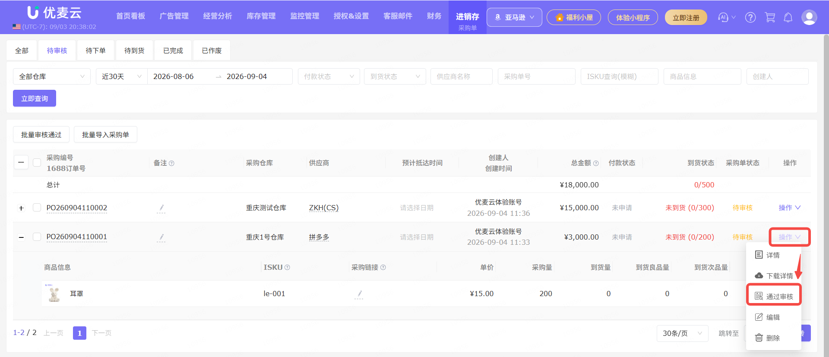Edit remark pencil for PO260904110001
Image resolution: width=829 pixels, height=357 pixels.
[x=161, y=237]
